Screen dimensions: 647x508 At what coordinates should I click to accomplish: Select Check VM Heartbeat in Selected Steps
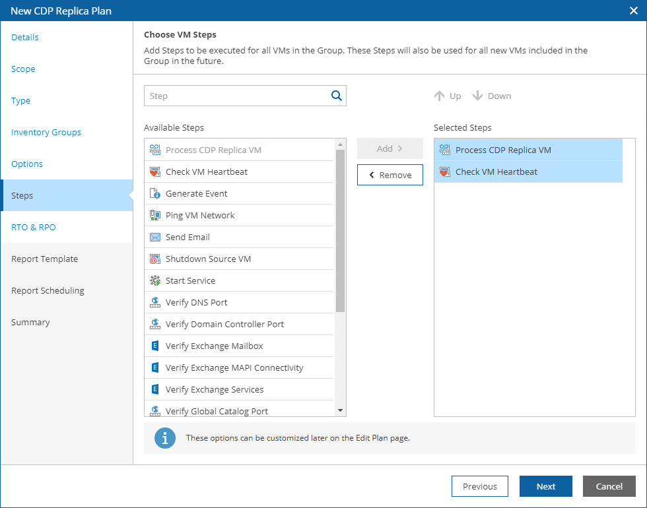[496, 172]
